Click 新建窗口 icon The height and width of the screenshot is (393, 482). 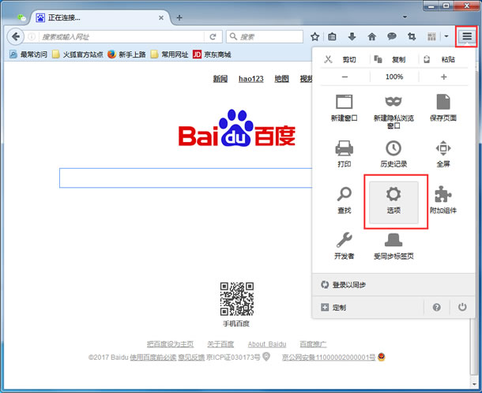point(344,102)
